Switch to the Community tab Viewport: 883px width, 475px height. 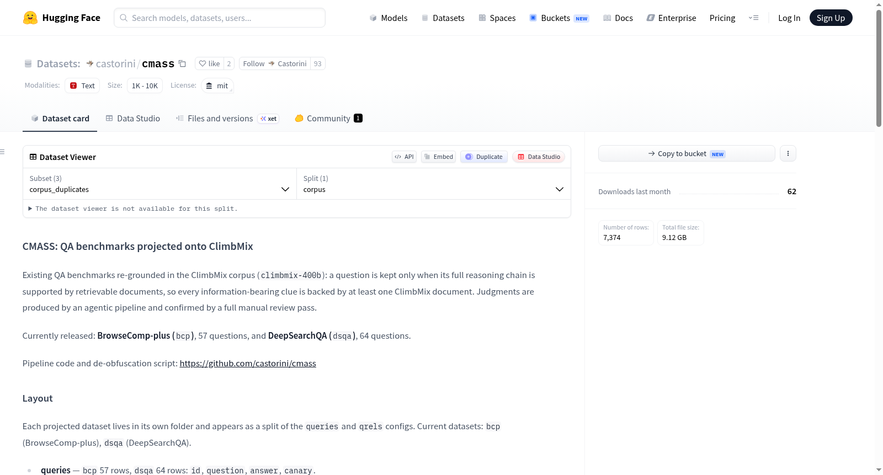coord(328,118)
